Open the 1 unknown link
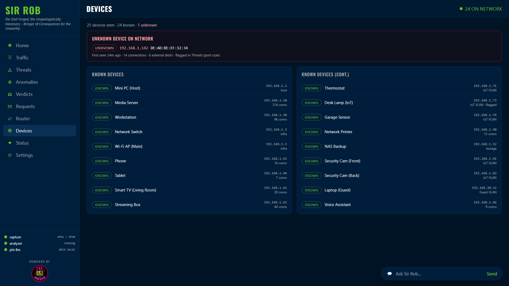509x286 pixels. (147, 25)
